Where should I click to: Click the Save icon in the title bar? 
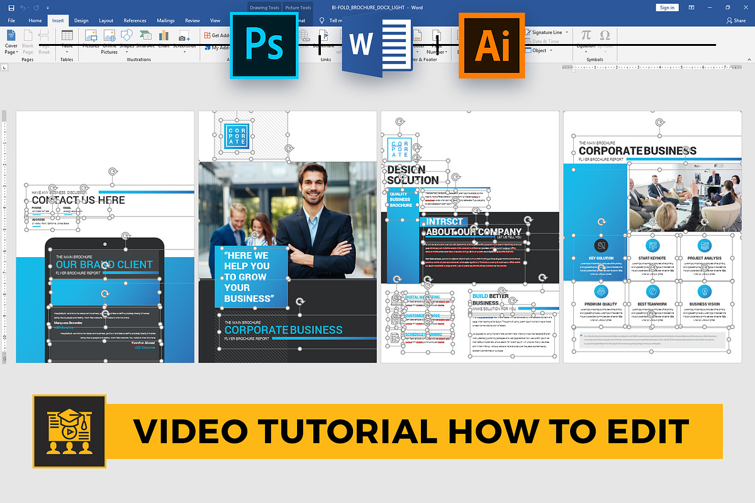tap(11, 8)
